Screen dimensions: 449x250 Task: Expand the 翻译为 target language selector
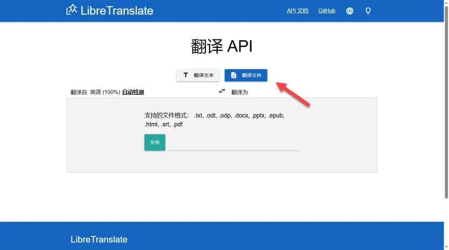tap(239, 92)
